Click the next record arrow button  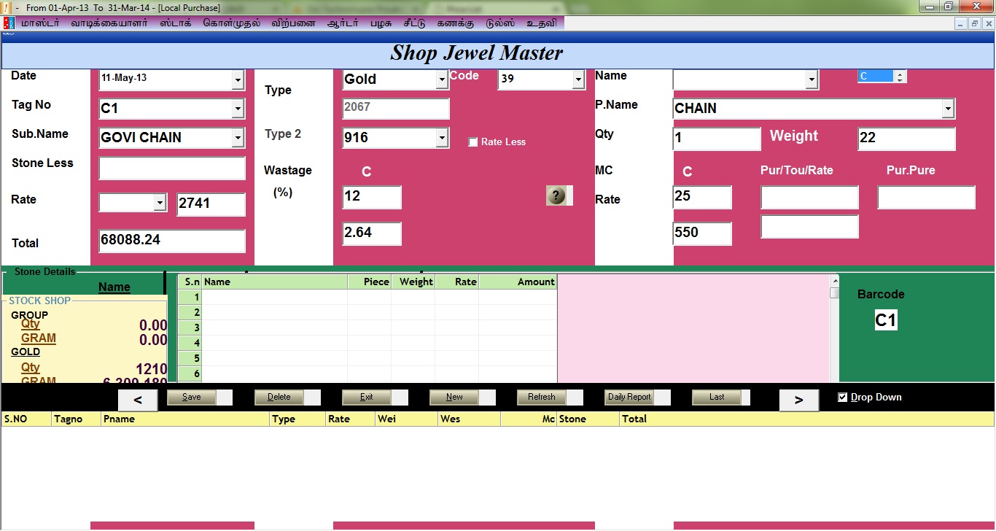pos(798,400)
